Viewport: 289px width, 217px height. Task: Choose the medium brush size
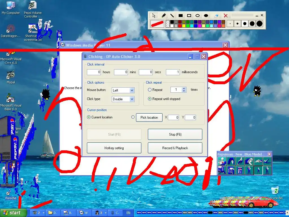[x=245, y=24]
